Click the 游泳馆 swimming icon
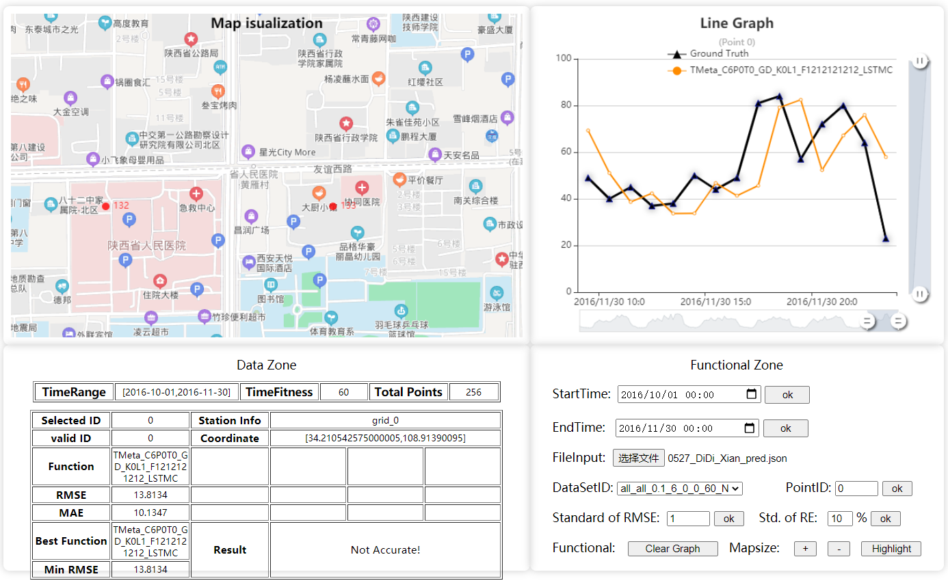This screenshot has height=583, width=948. (x=497, y=292)
